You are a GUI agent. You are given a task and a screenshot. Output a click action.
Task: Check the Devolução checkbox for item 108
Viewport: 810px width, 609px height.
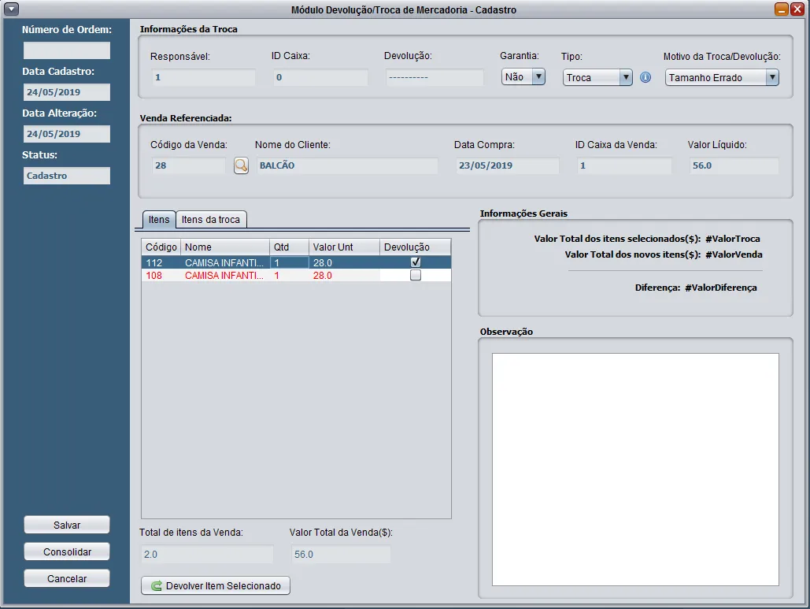pos(416,275)
